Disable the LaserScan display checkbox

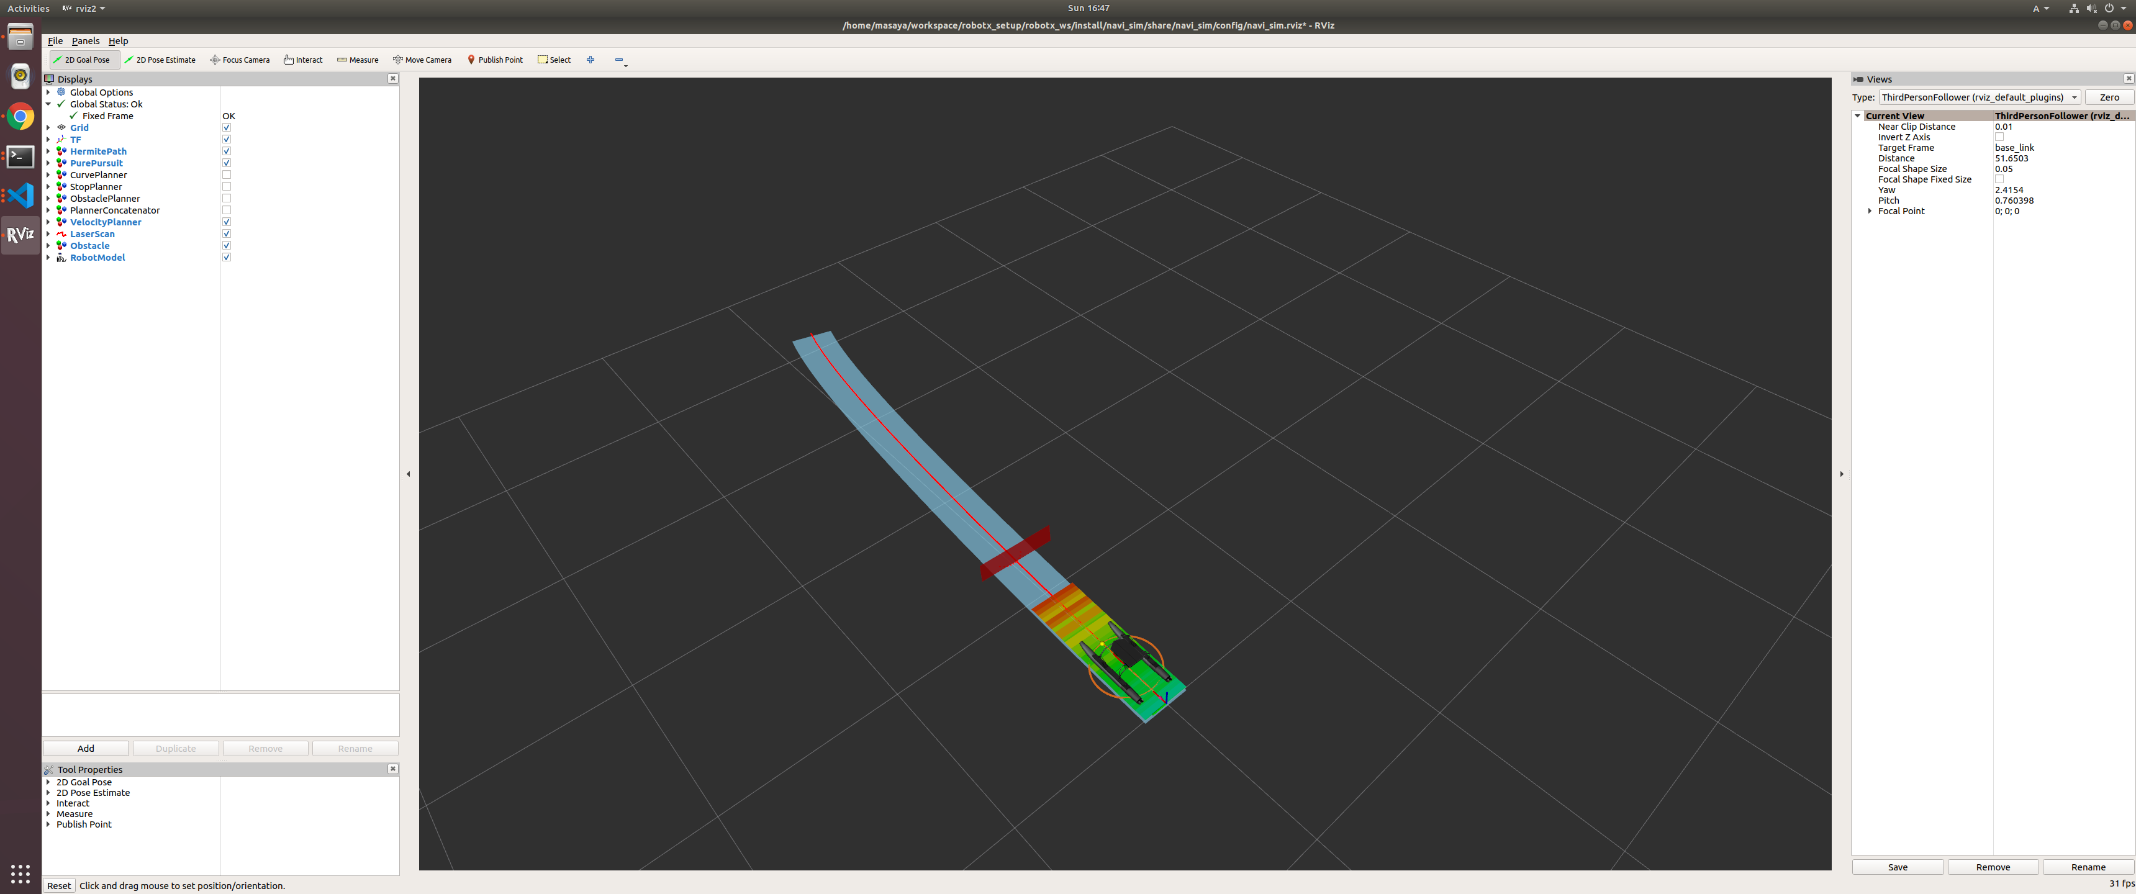227,234
